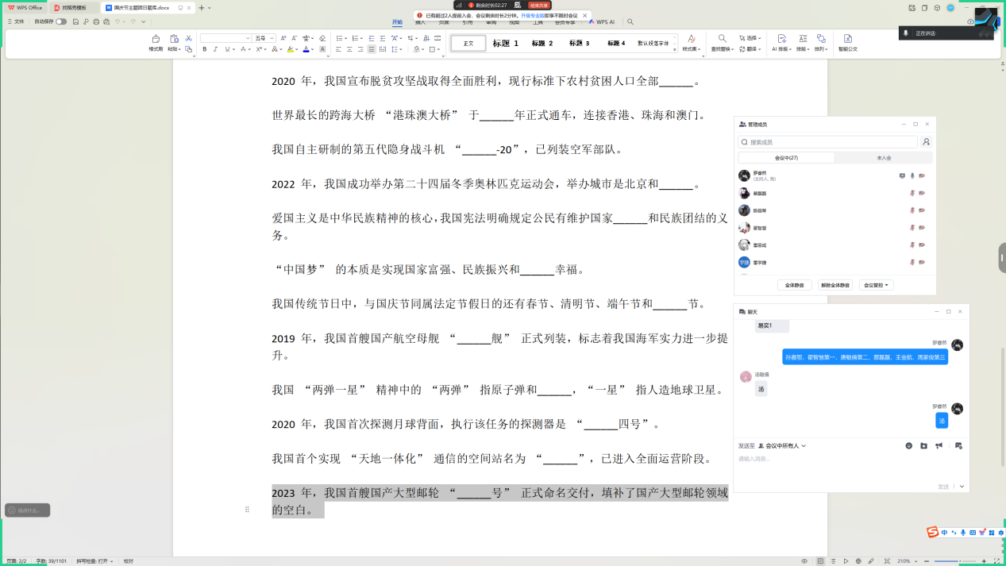
Task: Click the Format Painter (格式刷) icon
Action: (x=155, y=39)
